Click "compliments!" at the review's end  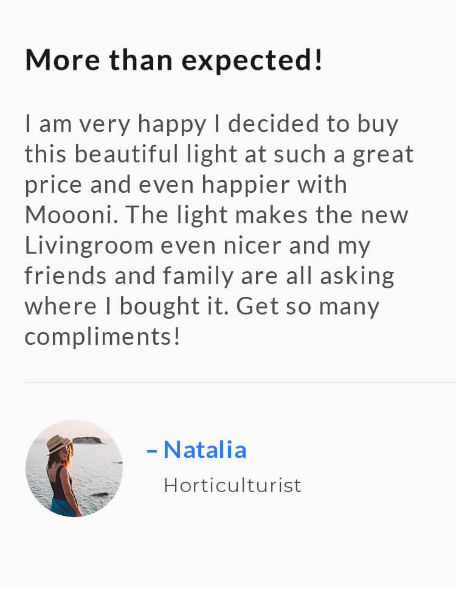point(102,336)
